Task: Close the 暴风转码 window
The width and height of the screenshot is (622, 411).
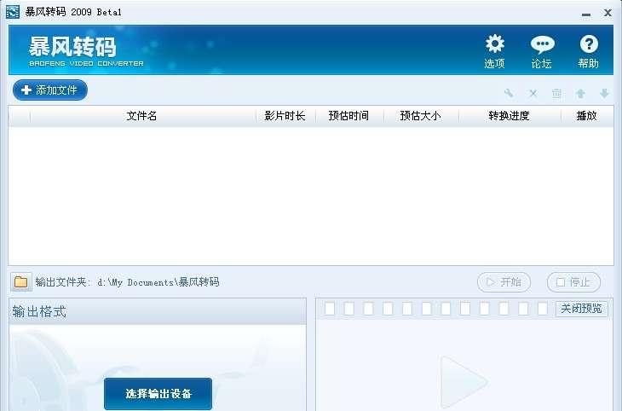Action: pyautogui.click(x=608, y=13)
